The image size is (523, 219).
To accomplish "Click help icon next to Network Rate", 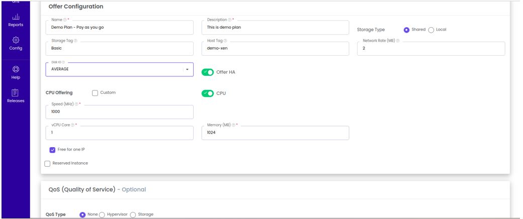I will 398,41.
